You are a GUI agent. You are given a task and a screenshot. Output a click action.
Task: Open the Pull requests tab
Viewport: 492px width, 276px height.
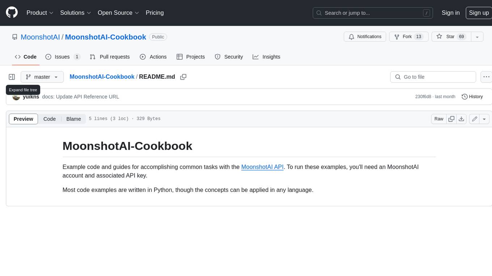point(110,57)
